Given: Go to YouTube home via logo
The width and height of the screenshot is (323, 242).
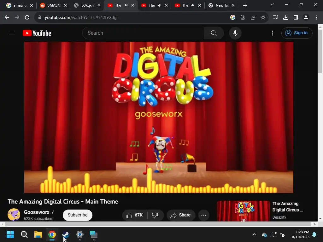Looking at the screenshot, I should (x=37, y=33).
